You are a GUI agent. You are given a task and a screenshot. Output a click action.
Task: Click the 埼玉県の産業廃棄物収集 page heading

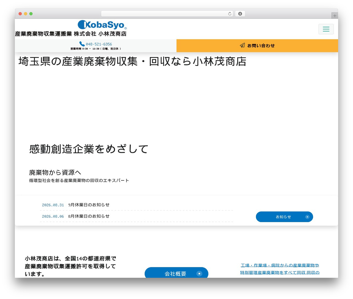(132, 62)
